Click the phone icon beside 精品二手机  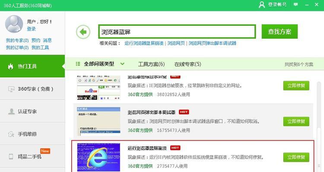click(x=11, y=157)
